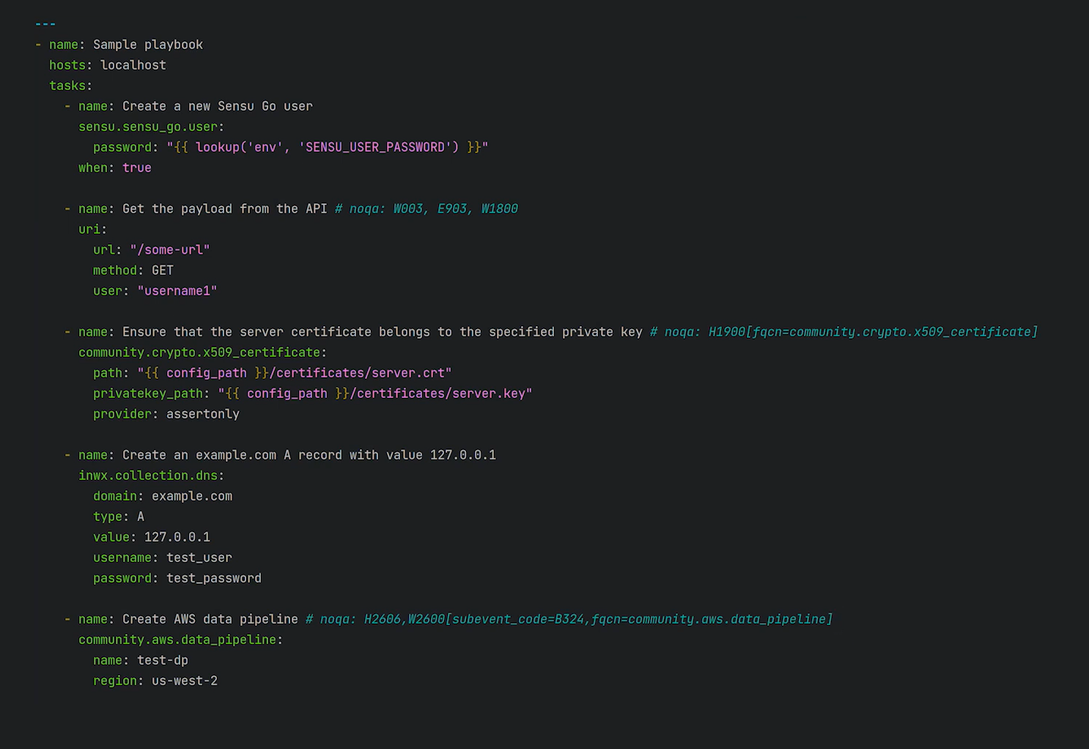Image resolution: width=1089 pixels, height=749 pixels.
Task: Click the "test_password" value
Action: coord(213,578)
